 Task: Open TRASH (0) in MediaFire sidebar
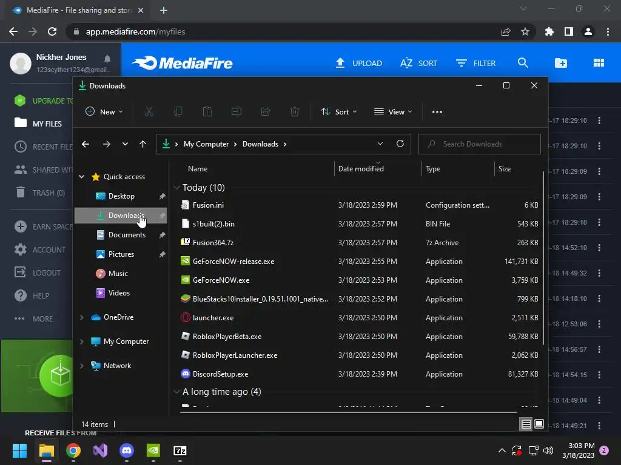[x=39, y=193]
